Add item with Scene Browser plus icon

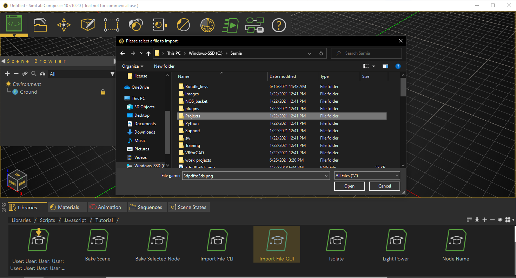[x=7, y=74]
